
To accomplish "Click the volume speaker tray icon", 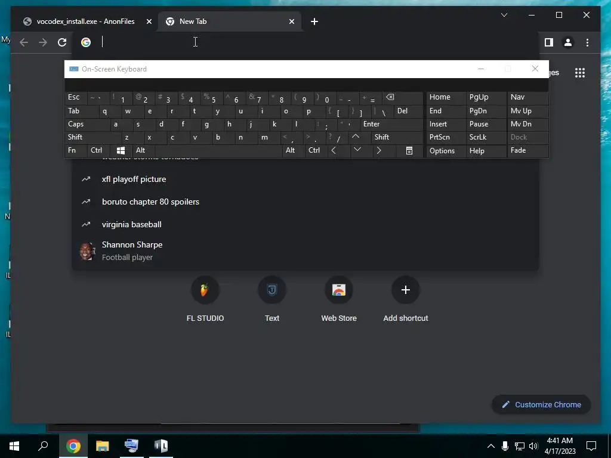I will 533,446.
